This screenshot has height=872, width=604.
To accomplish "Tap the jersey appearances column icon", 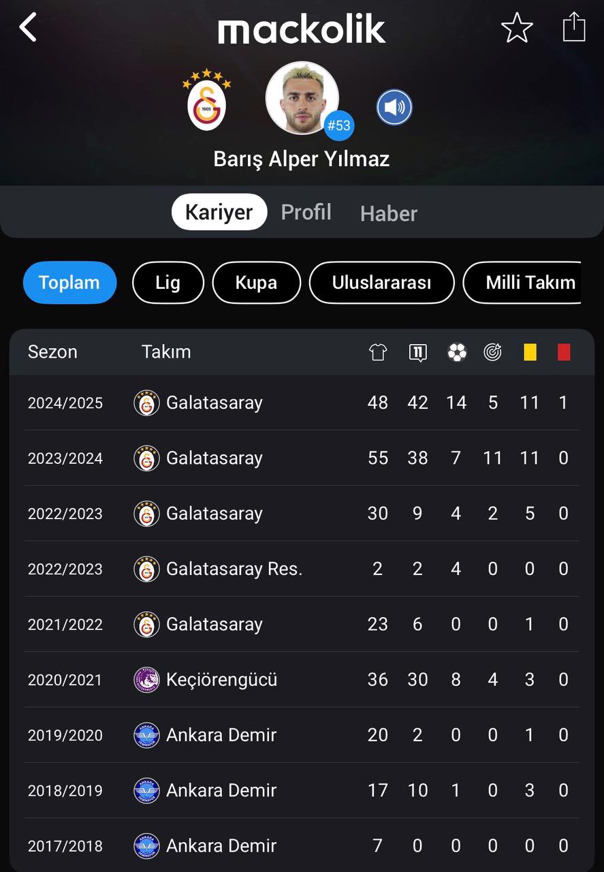I will tap(378, 352).
